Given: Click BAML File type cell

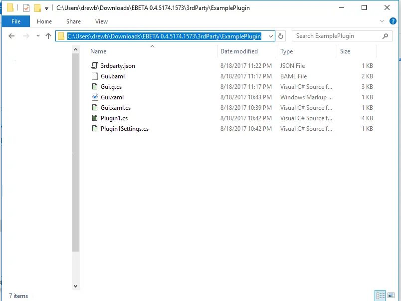Looking at the screenshot, I should coord(293,76).
